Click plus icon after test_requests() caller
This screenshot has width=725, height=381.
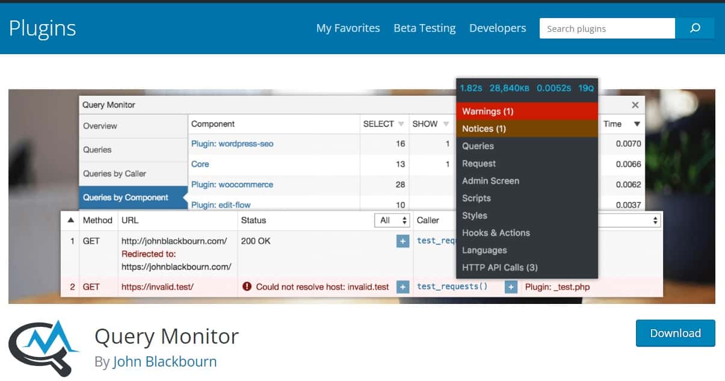point(511,287)
